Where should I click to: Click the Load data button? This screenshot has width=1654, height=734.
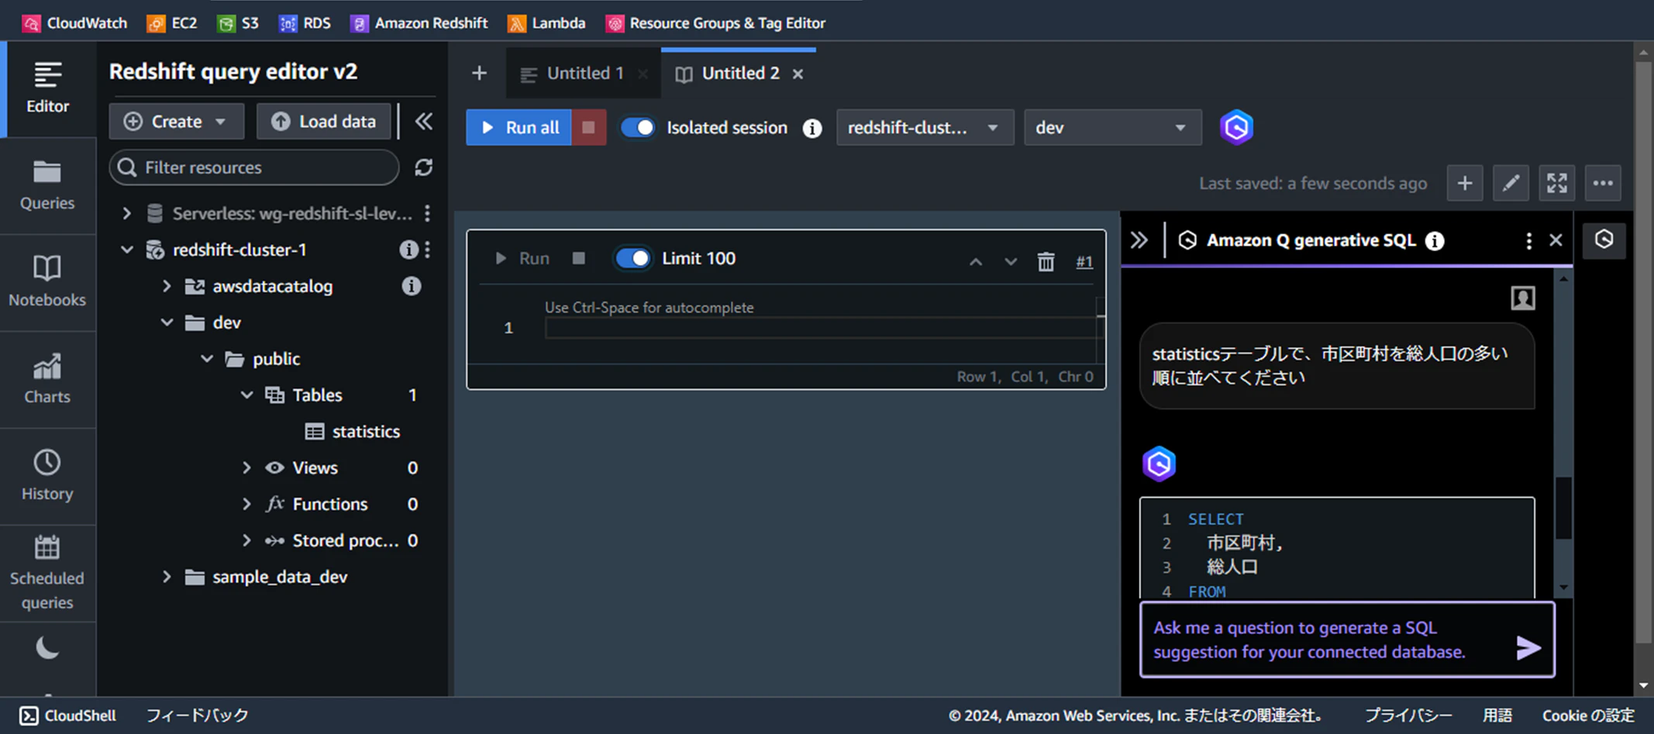(324, 122)
